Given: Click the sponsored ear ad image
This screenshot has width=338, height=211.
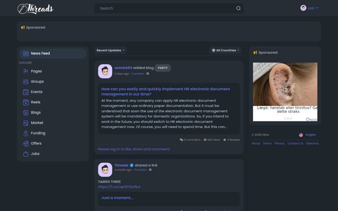Looking at the screenshot, I should tap(285, 84).
